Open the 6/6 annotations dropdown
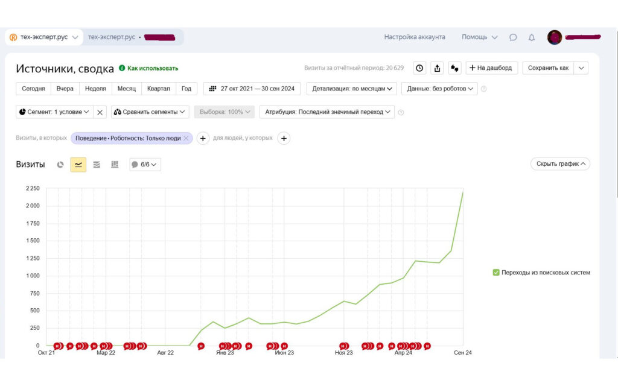 pyautogui.click(x=145, y=164)
